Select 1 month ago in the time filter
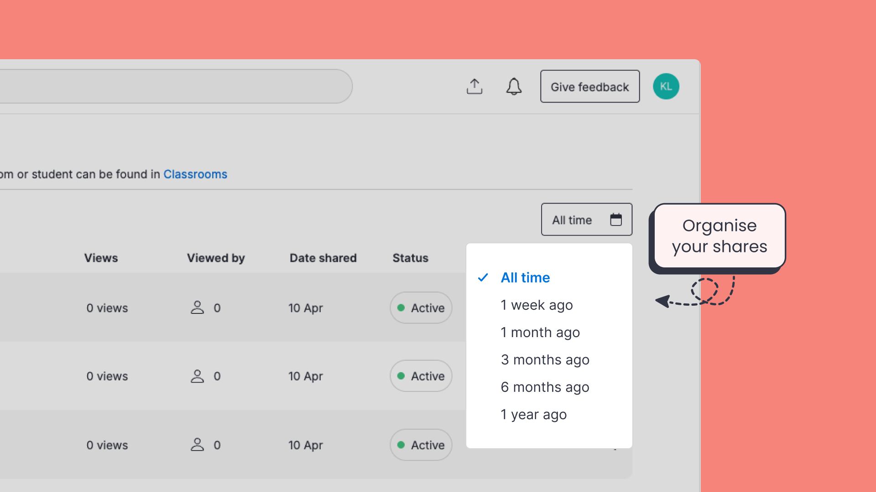Screen dimensions: 876x492 [540, 332]
